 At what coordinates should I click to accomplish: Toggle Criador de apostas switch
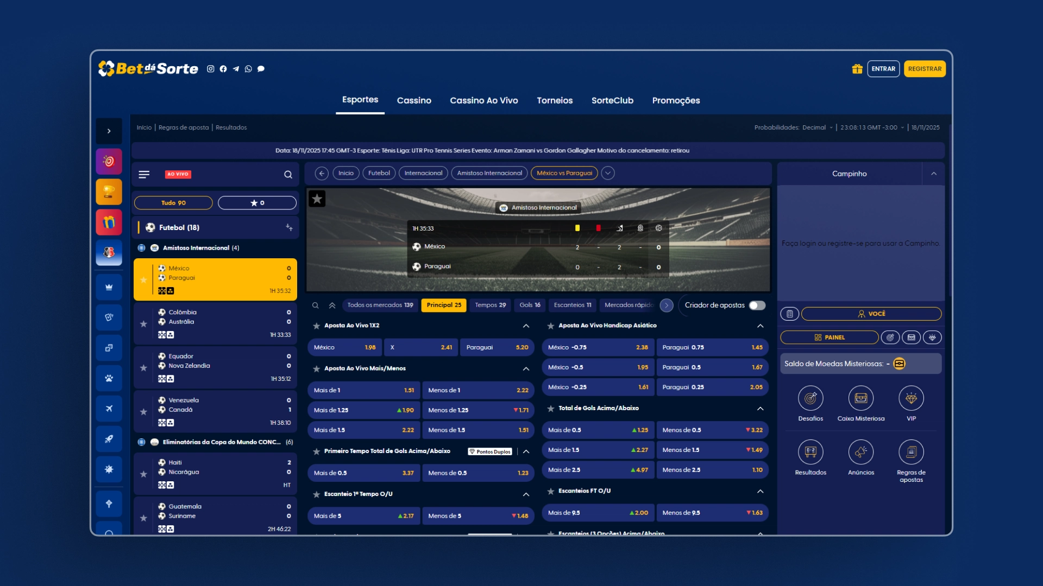click(x=757, y=305)
